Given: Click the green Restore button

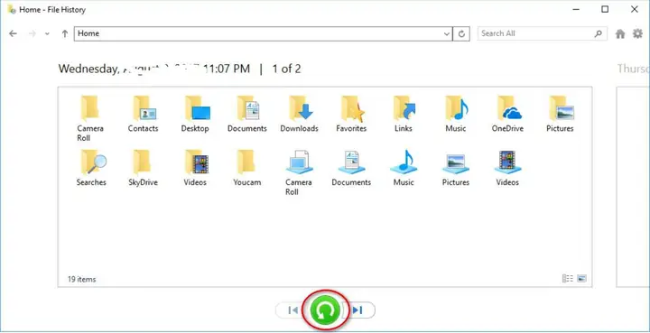Looking at the screenshot, I should point(326,310).
